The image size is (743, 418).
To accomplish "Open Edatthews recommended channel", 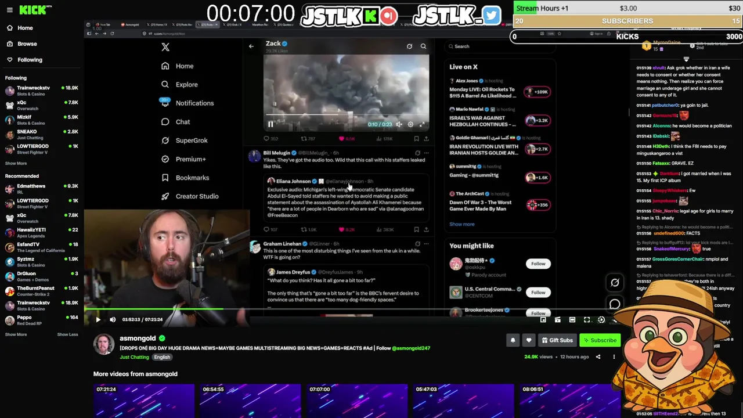I will pyautogui.click(x=41, y=189).
